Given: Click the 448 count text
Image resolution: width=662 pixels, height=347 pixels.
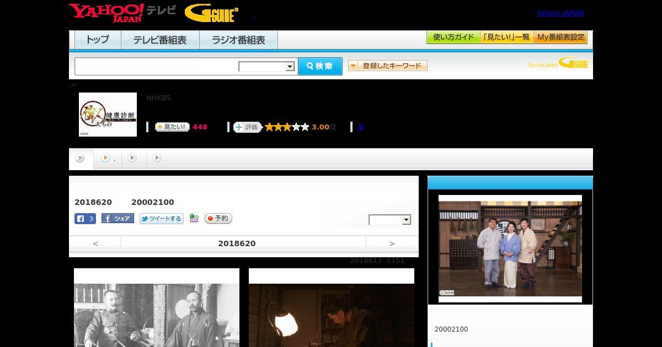Looking at the screenshot, I should [200, 127].
